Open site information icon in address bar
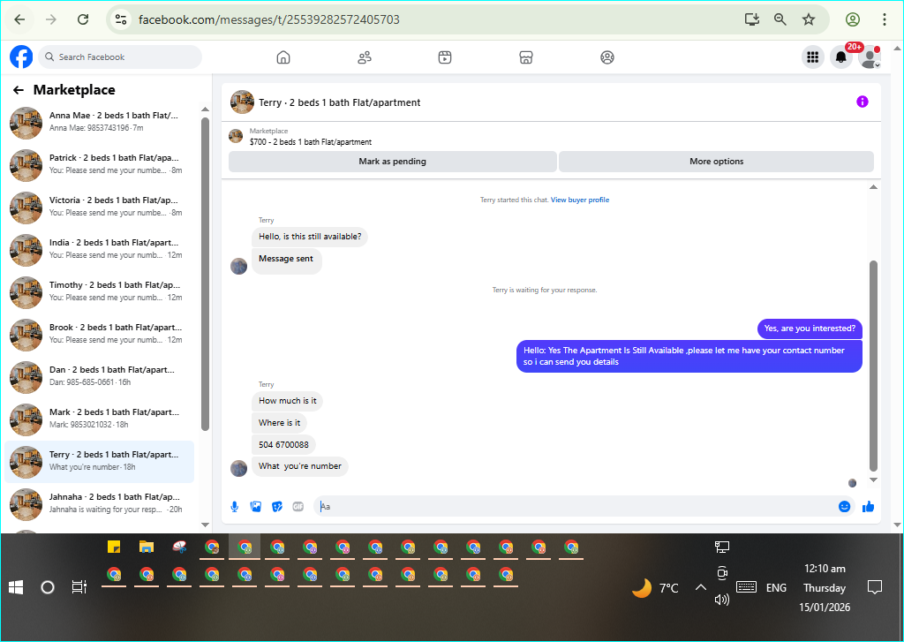Screen dimensions: 904x642 [x=121, y=19]
